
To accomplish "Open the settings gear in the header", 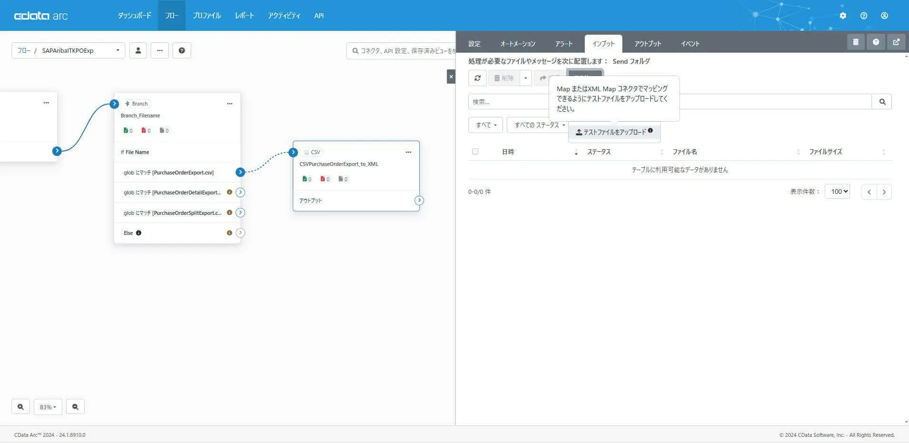I will tap(843, 16).
